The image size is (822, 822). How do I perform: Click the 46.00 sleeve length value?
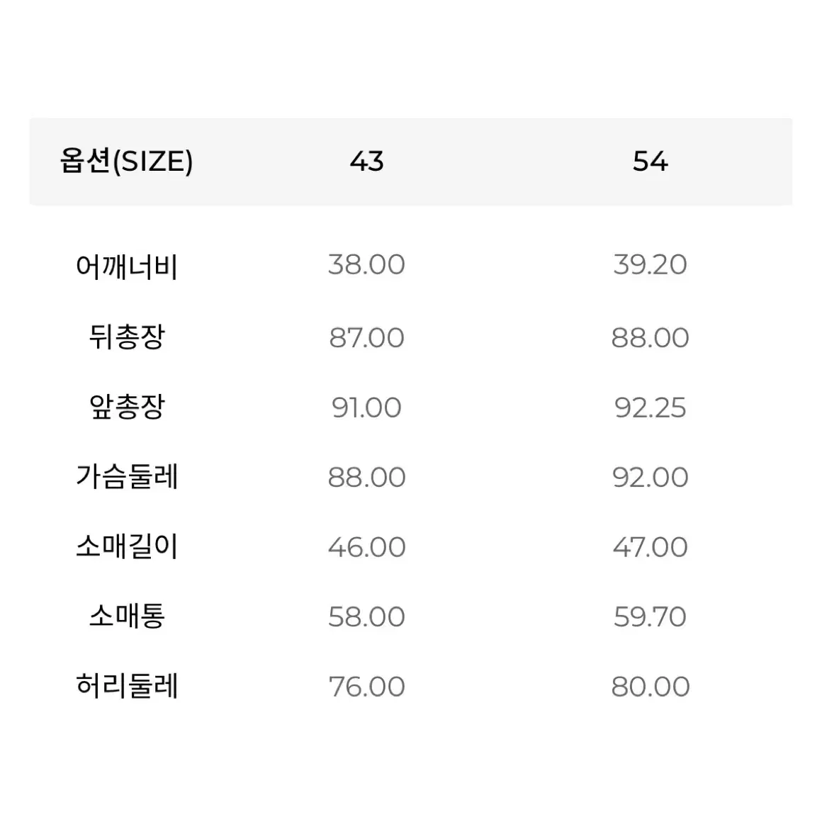click(366, 547)
